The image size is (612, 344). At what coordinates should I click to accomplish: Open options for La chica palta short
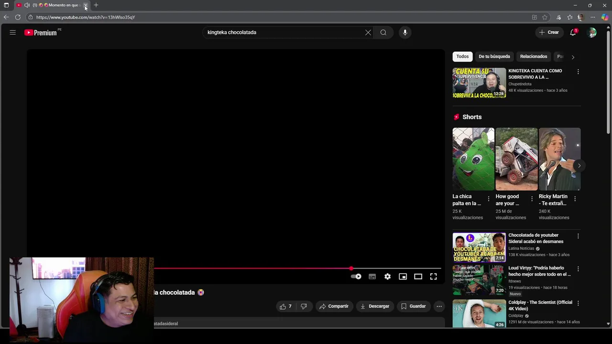point(489,199)
